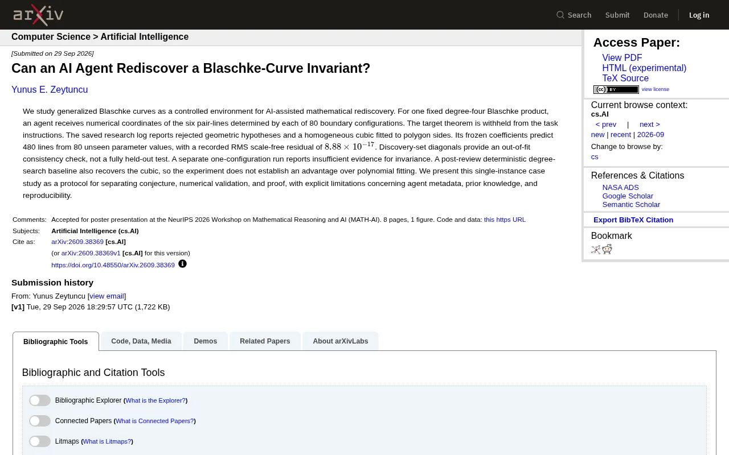Click the Creative Commons BY license badge
The image size is (729, 455).
pos(616,89)
